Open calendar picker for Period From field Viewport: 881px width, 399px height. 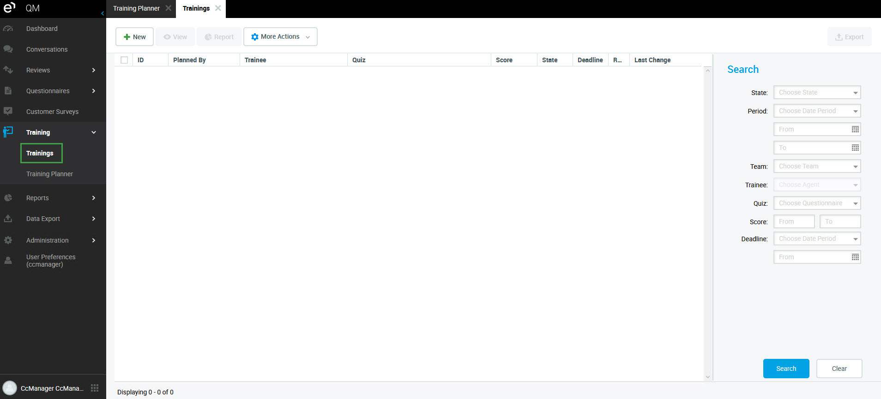pos(855,130)
